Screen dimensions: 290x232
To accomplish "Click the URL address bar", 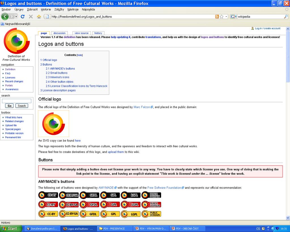I will coord(132,17).
